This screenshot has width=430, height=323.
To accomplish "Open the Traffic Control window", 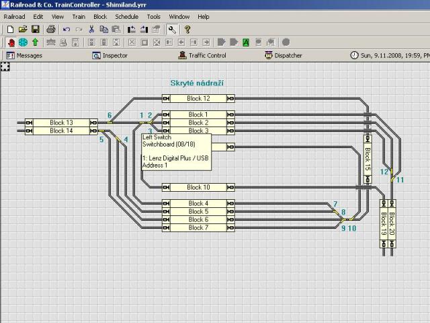I will [202, 55].
